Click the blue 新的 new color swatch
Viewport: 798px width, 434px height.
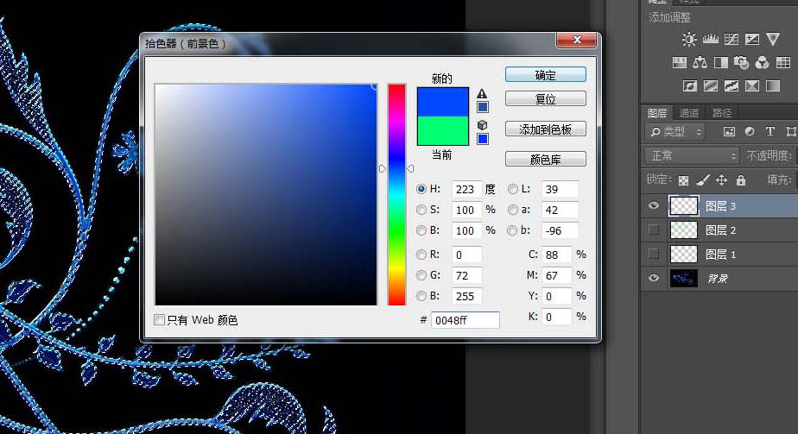pyautogui.click(x=443, y=102)
